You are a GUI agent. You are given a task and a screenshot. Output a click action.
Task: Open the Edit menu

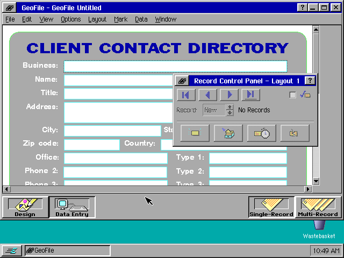pos(27,19)
